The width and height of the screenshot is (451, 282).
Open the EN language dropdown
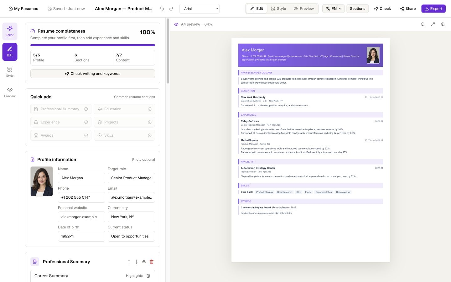click(333, 9)
